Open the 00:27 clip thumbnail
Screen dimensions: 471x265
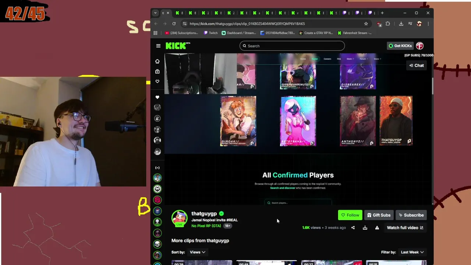click(x=332, y=263)
